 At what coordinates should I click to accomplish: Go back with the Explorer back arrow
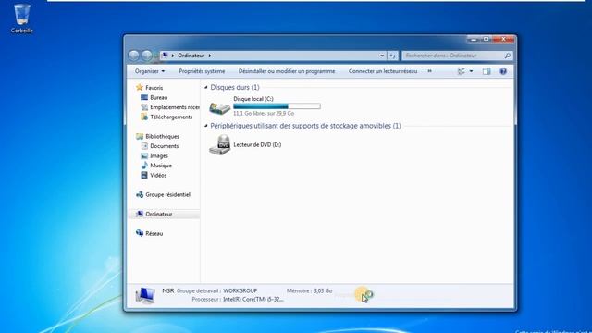pyautogui.click(x=133, y=55)
